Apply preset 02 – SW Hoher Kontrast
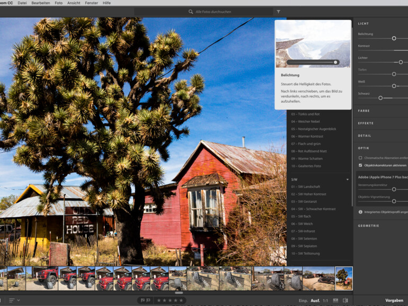This screenshot has height=306, width=408. [308, 194]
